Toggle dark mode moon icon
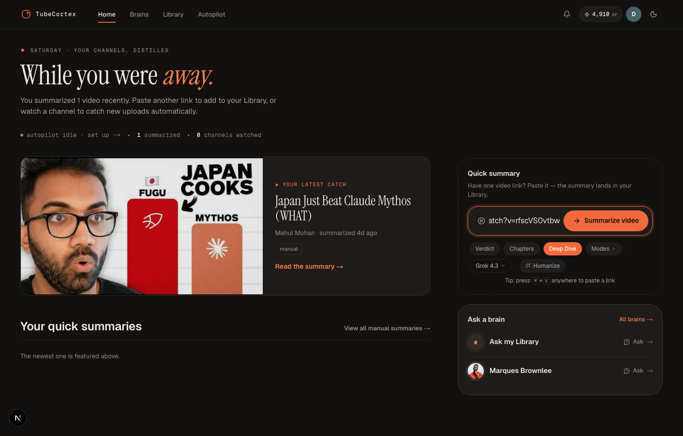Image resolution: width=683 pixels, height=436 pixels. click(x=654, y=14)
